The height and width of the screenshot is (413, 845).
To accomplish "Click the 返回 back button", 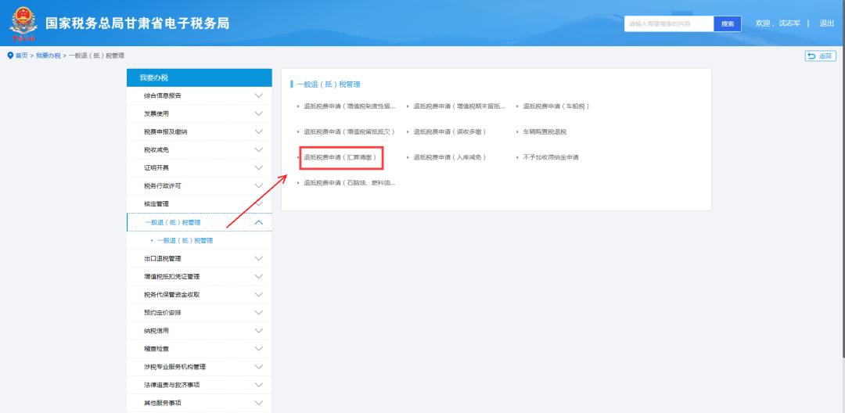I will [x=820, y=56].
